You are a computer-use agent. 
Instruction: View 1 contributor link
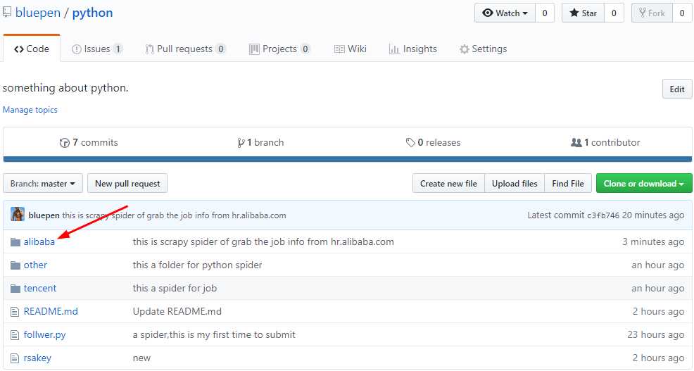(x=605, y=142)
